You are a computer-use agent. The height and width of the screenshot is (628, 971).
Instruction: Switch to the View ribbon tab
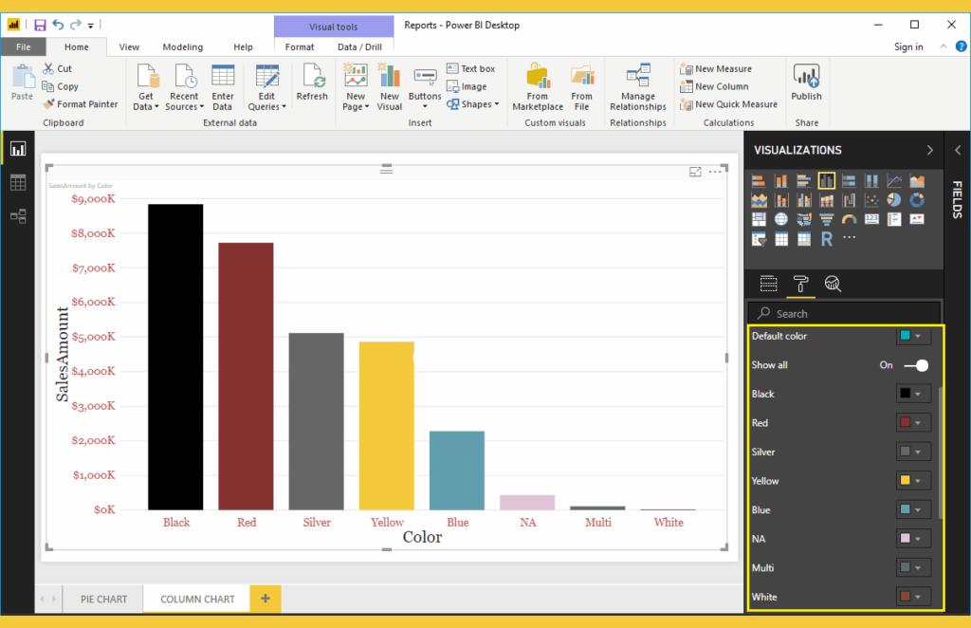(x=129, y=47)
